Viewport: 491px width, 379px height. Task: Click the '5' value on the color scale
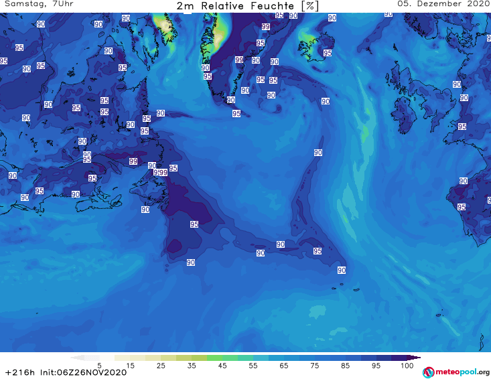(99, 366)
